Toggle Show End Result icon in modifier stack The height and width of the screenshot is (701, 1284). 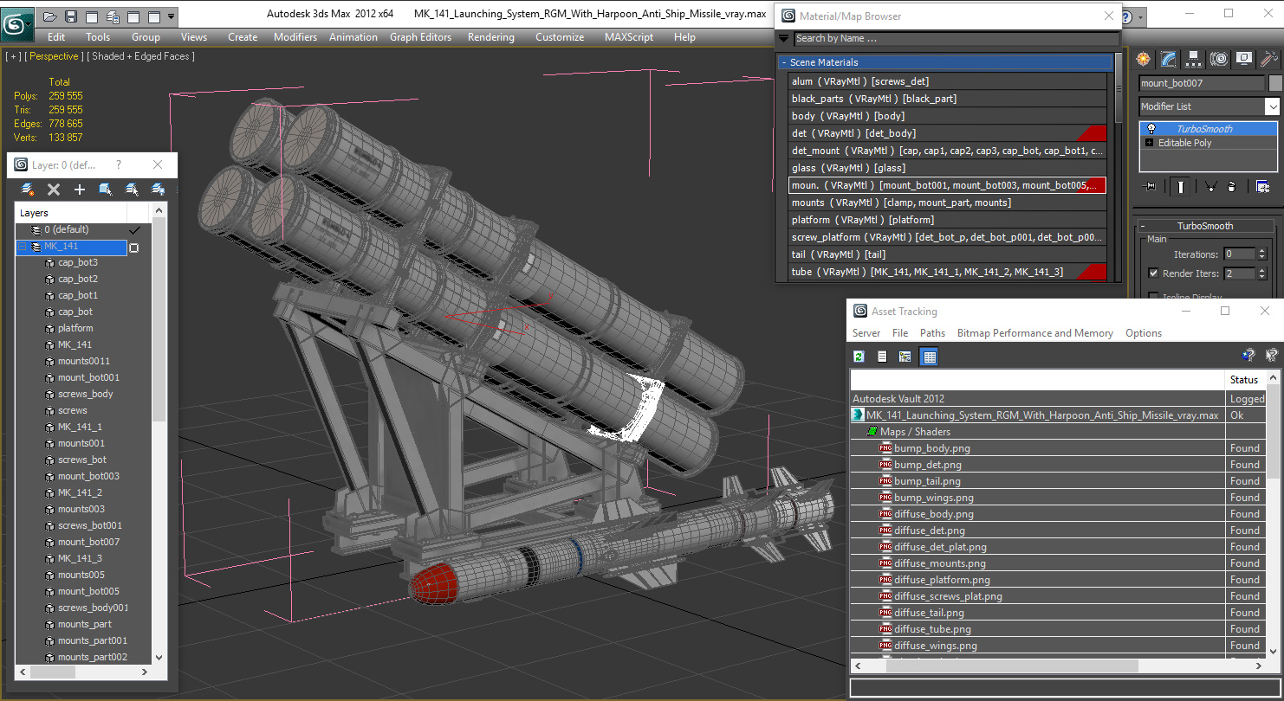pyautogui.click(x=1180, y=186)
